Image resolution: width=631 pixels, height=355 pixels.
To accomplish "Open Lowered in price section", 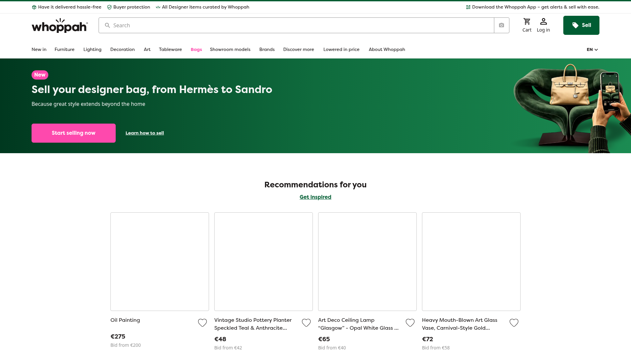I will coord(341,50).
